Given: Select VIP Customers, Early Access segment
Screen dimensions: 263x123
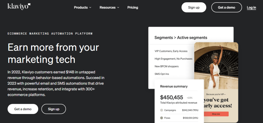Looking at the screenshot, I should [x=171, y=51].
